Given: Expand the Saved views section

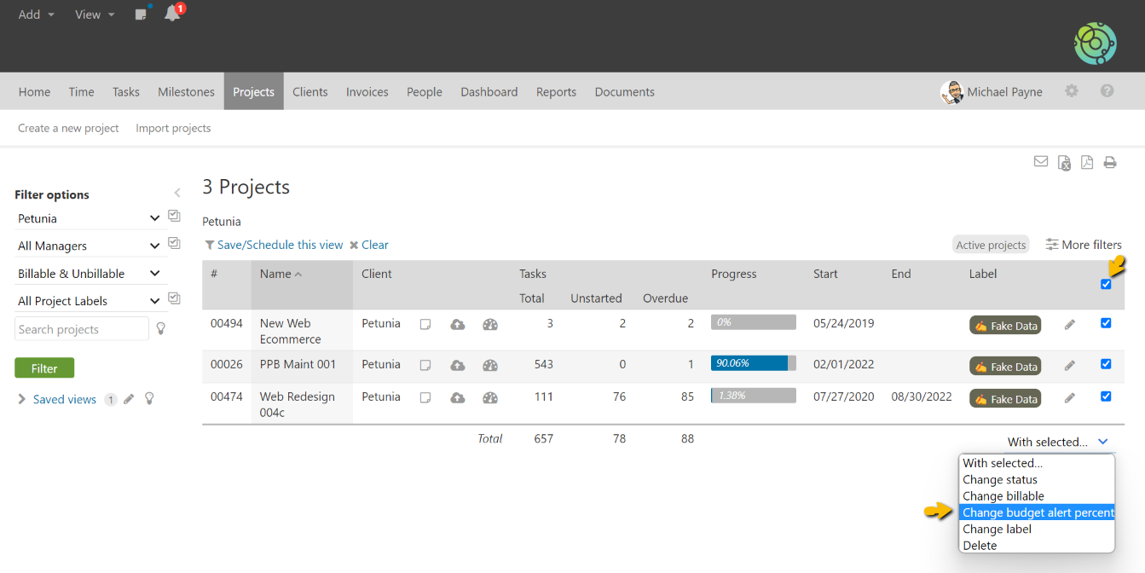Looking at the screenshot, I should point(22,399).
